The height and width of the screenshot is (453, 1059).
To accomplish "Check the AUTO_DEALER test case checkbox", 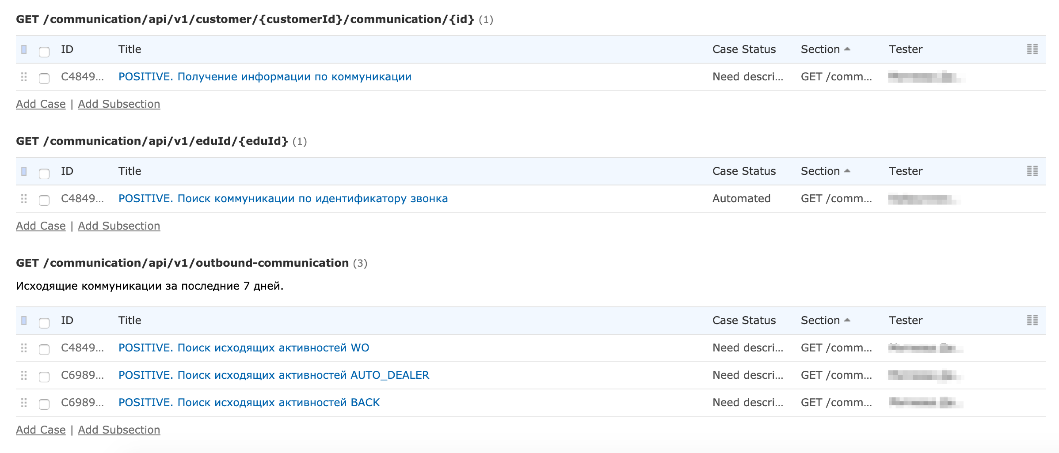I will [x=44, y=377].
